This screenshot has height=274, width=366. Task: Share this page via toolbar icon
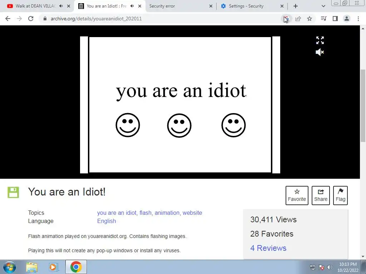click(x=298, y=19)
